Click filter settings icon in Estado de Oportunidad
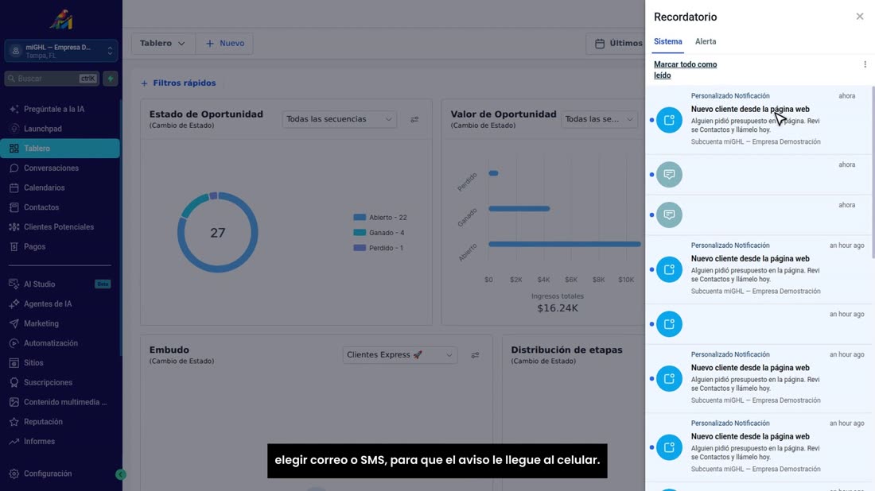 [x=414, y=119]
